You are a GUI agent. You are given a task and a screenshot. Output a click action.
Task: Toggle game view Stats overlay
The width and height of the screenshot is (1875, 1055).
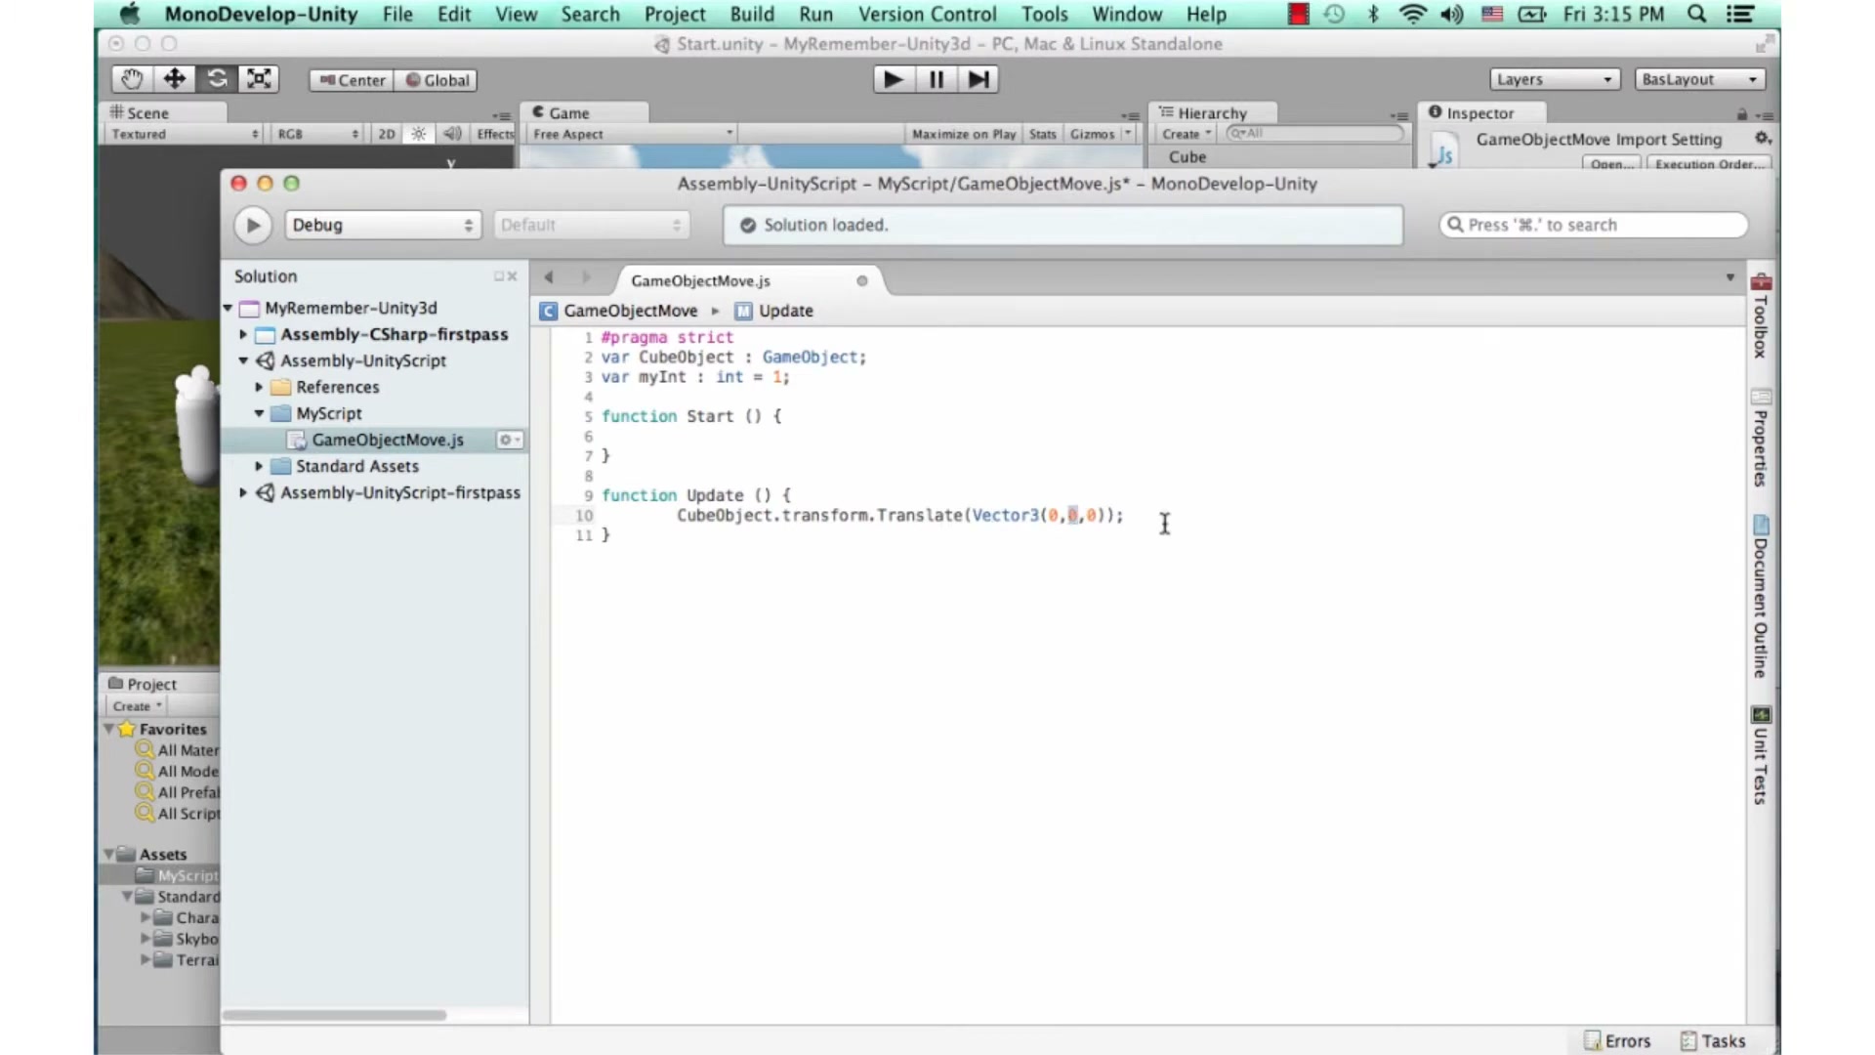pos(1042,134)
